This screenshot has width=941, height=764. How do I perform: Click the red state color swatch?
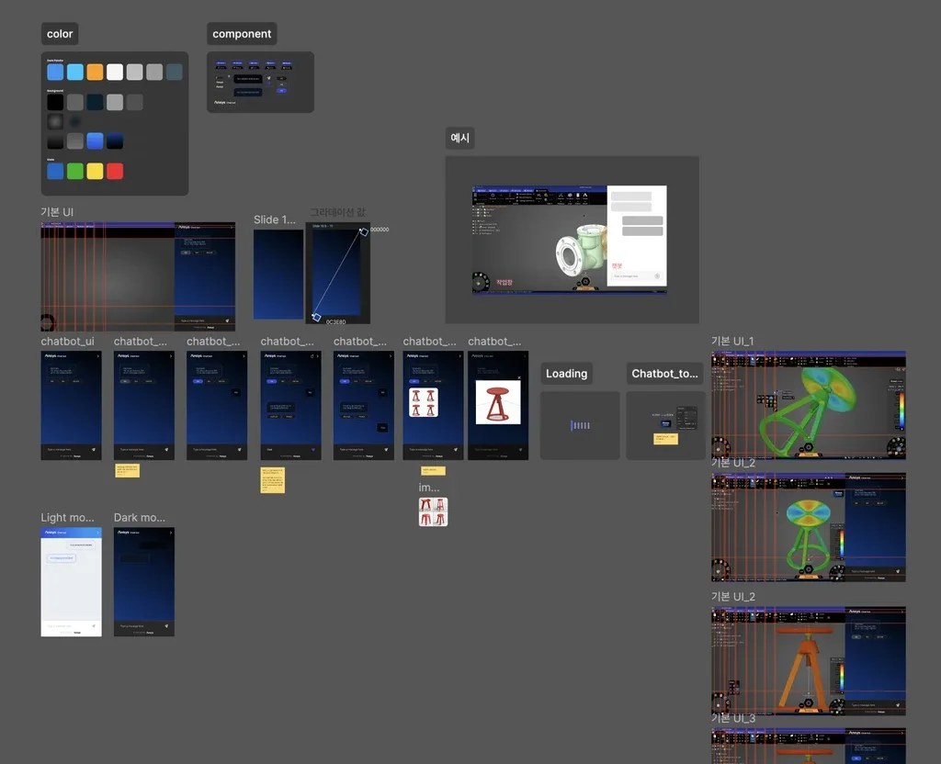115,171
